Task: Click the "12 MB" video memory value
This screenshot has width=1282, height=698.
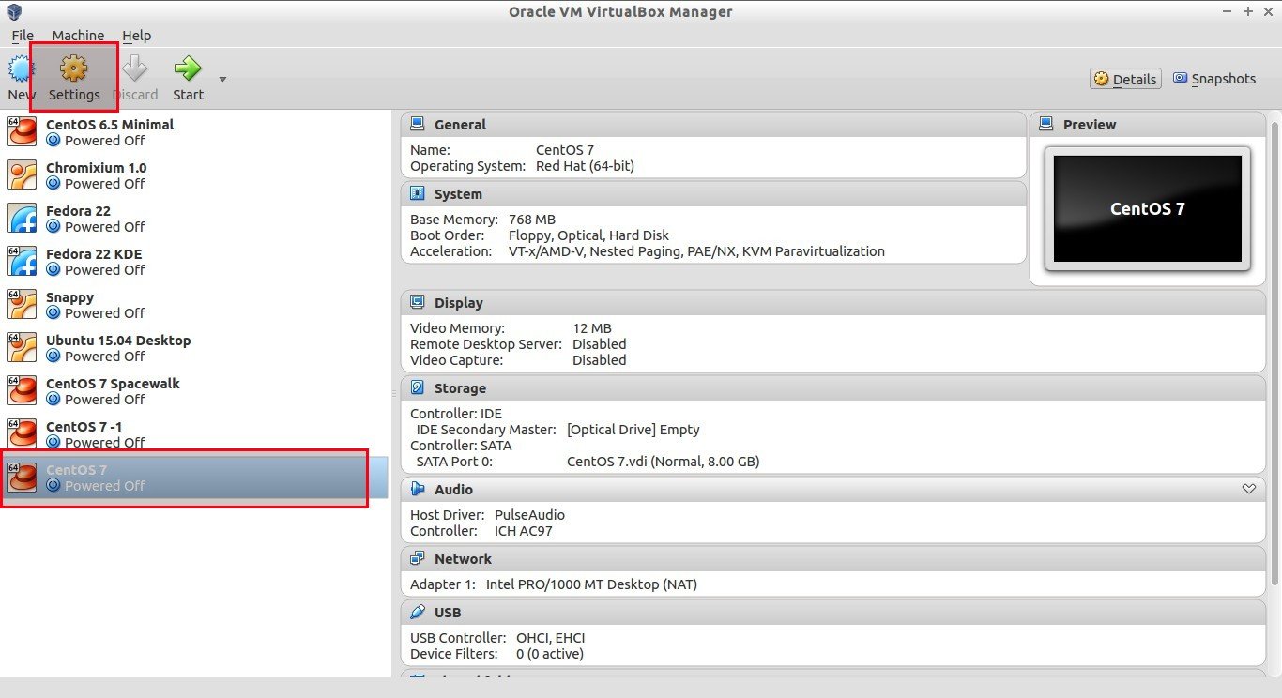Action: 592,328
